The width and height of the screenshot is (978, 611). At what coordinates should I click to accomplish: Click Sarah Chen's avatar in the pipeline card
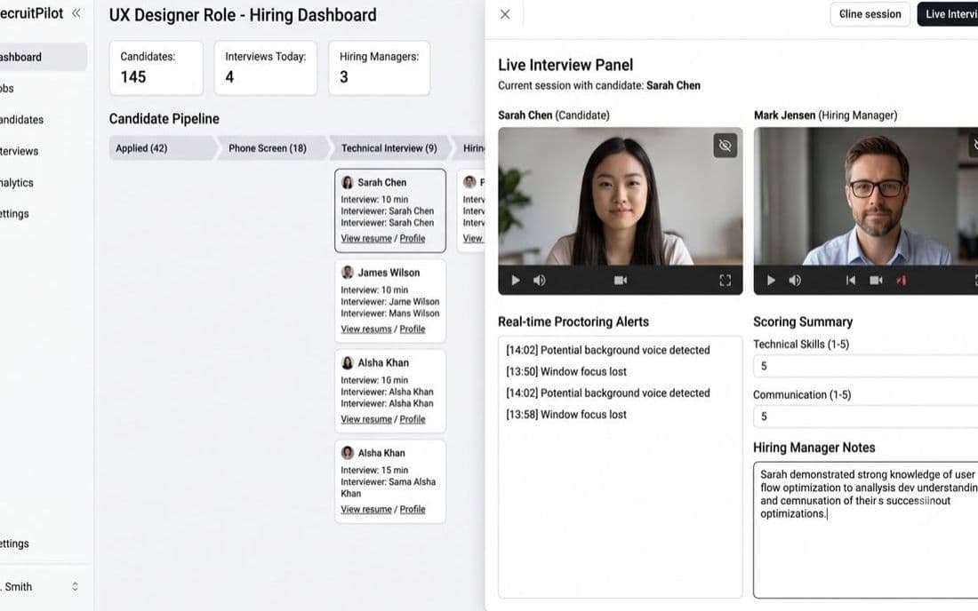point(348,182)
